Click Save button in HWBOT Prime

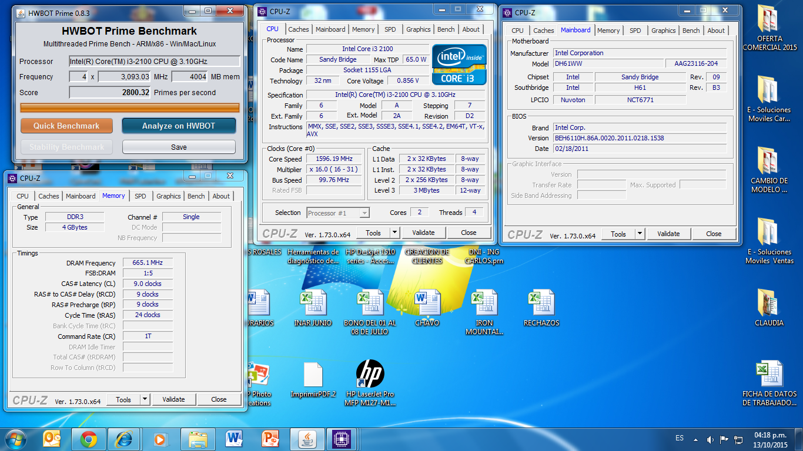click(179, 147)
